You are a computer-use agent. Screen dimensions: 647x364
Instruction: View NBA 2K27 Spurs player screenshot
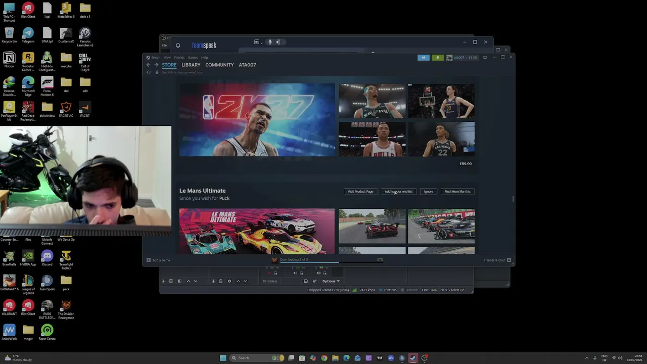tap(372, 101)
